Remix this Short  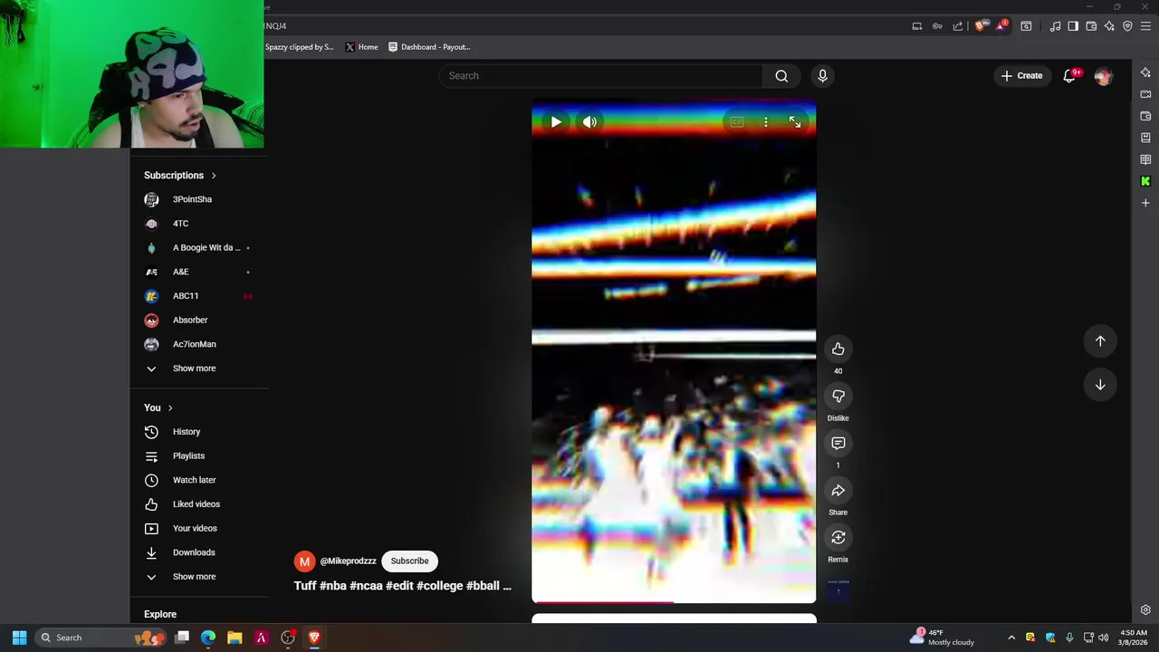point(838,537)
